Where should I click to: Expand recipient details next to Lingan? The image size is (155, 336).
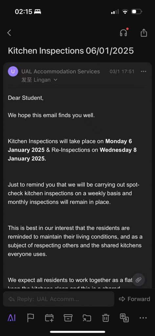[x=55, y=80]
